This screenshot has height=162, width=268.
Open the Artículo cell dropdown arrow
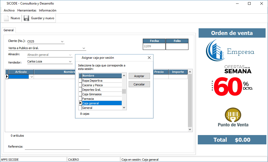(31, 77)
